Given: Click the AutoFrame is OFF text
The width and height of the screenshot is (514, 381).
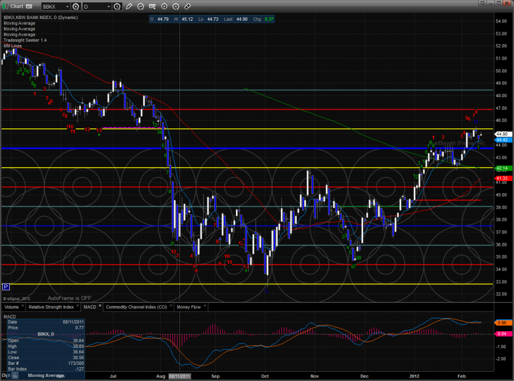Looking at the screenshot, I should click(69, 298).
